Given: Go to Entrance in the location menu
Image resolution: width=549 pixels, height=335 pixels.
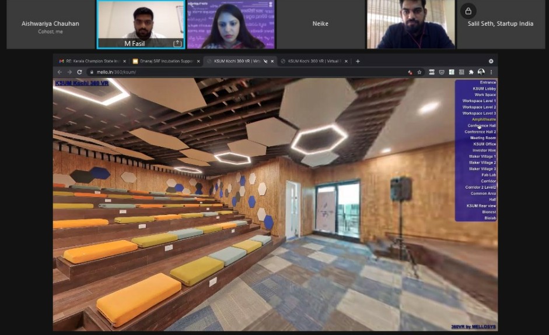Looking at the screenshot, I should coord(488,83).
